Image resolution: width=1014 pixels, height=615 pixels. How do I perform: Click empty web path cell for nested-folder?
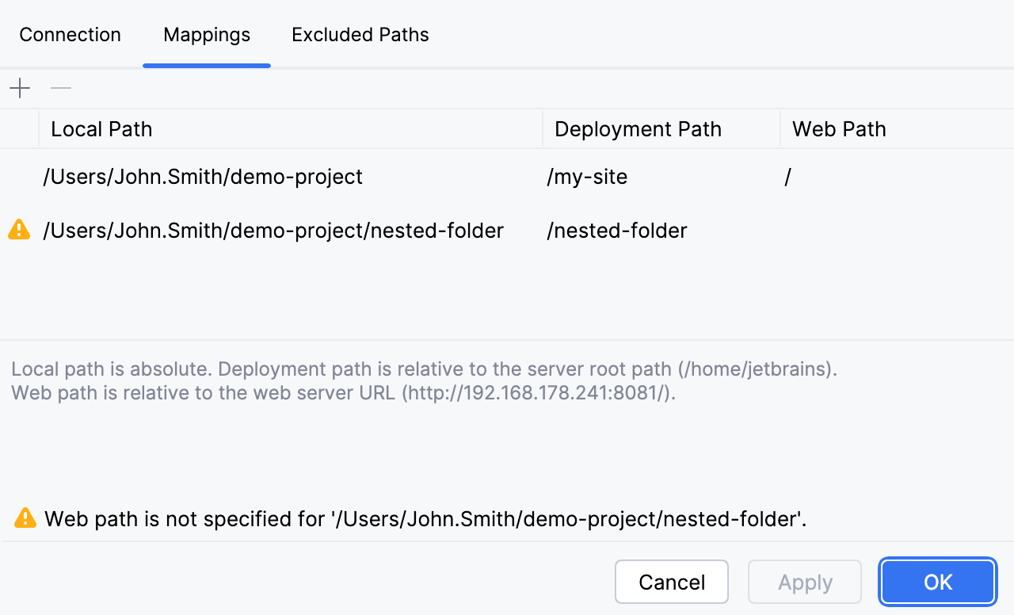(x=887, y=231)
